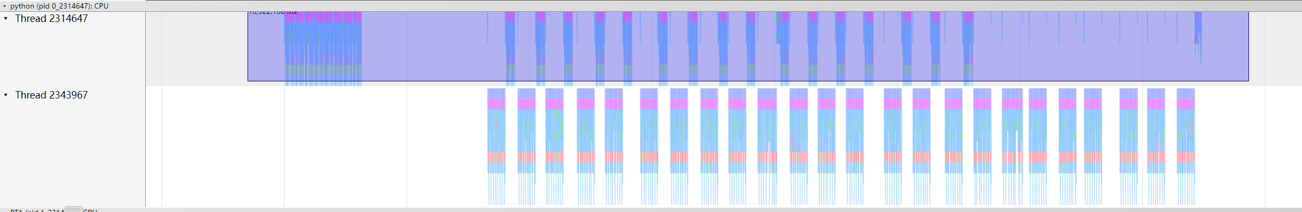The image size is (1302, 212).
Task: Select the first slice stack in Thread 2343967
Action: click(496, 147)
